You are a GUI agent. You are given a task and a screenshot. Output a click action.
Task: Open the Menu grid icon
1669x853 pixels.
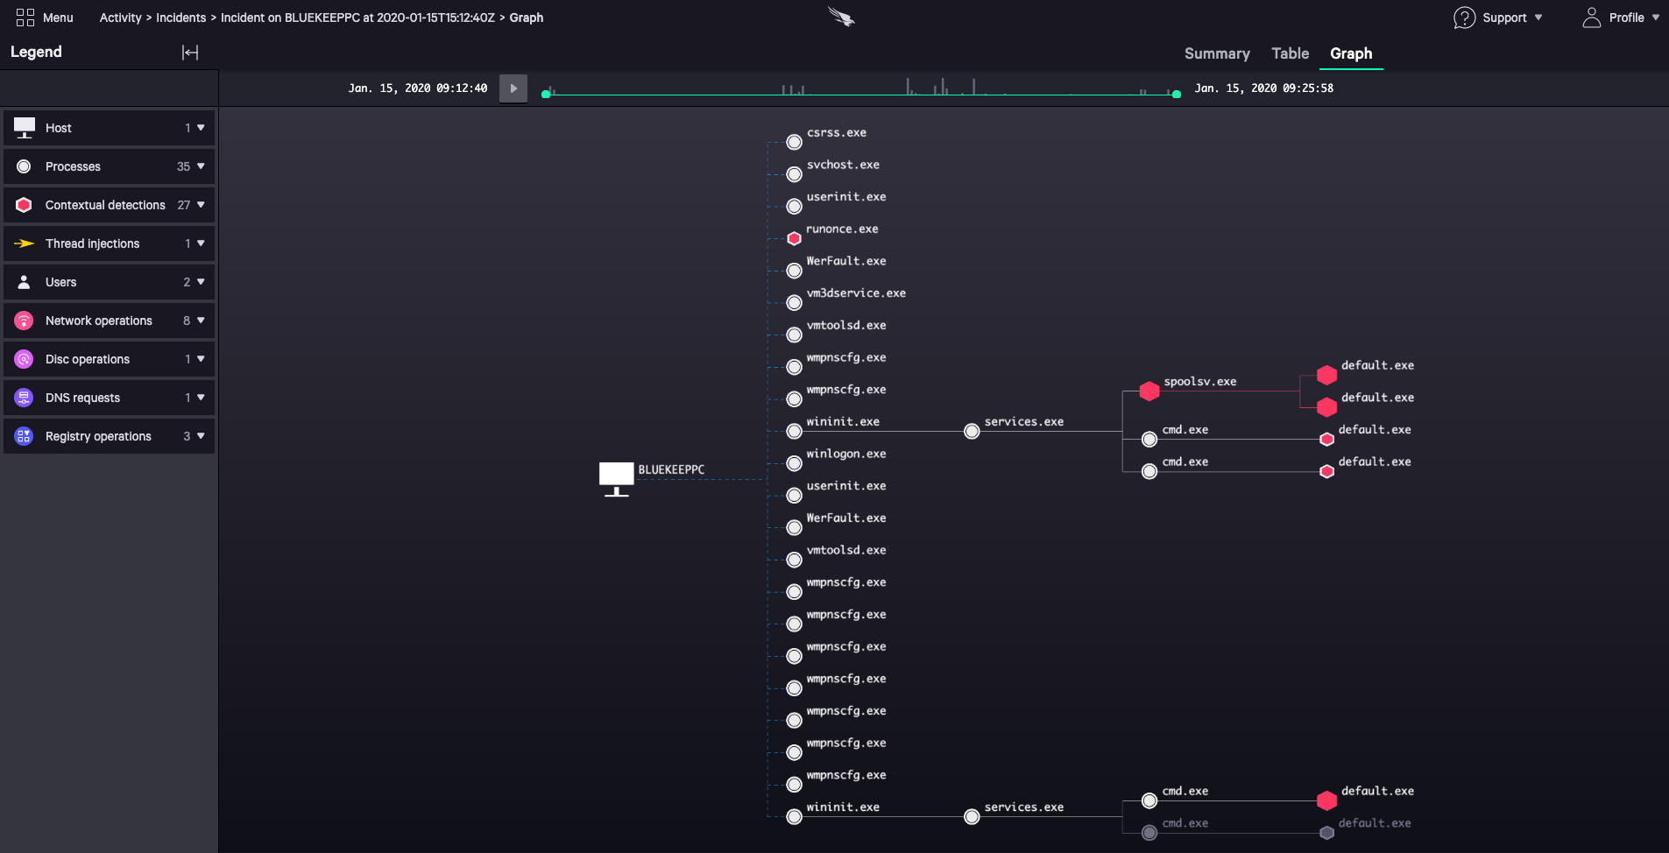tap(25, 18)
